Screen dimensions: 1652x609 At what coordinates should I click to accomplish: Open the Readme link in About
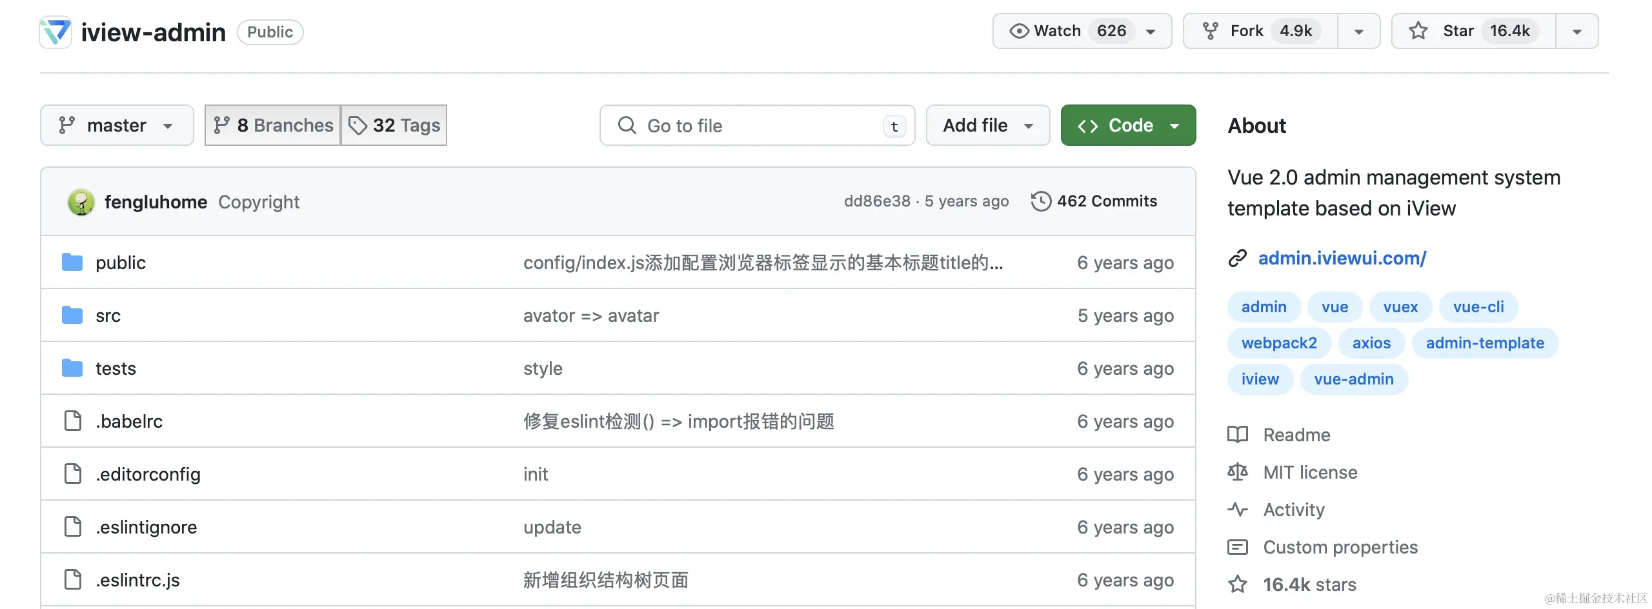pos(1296,435)
